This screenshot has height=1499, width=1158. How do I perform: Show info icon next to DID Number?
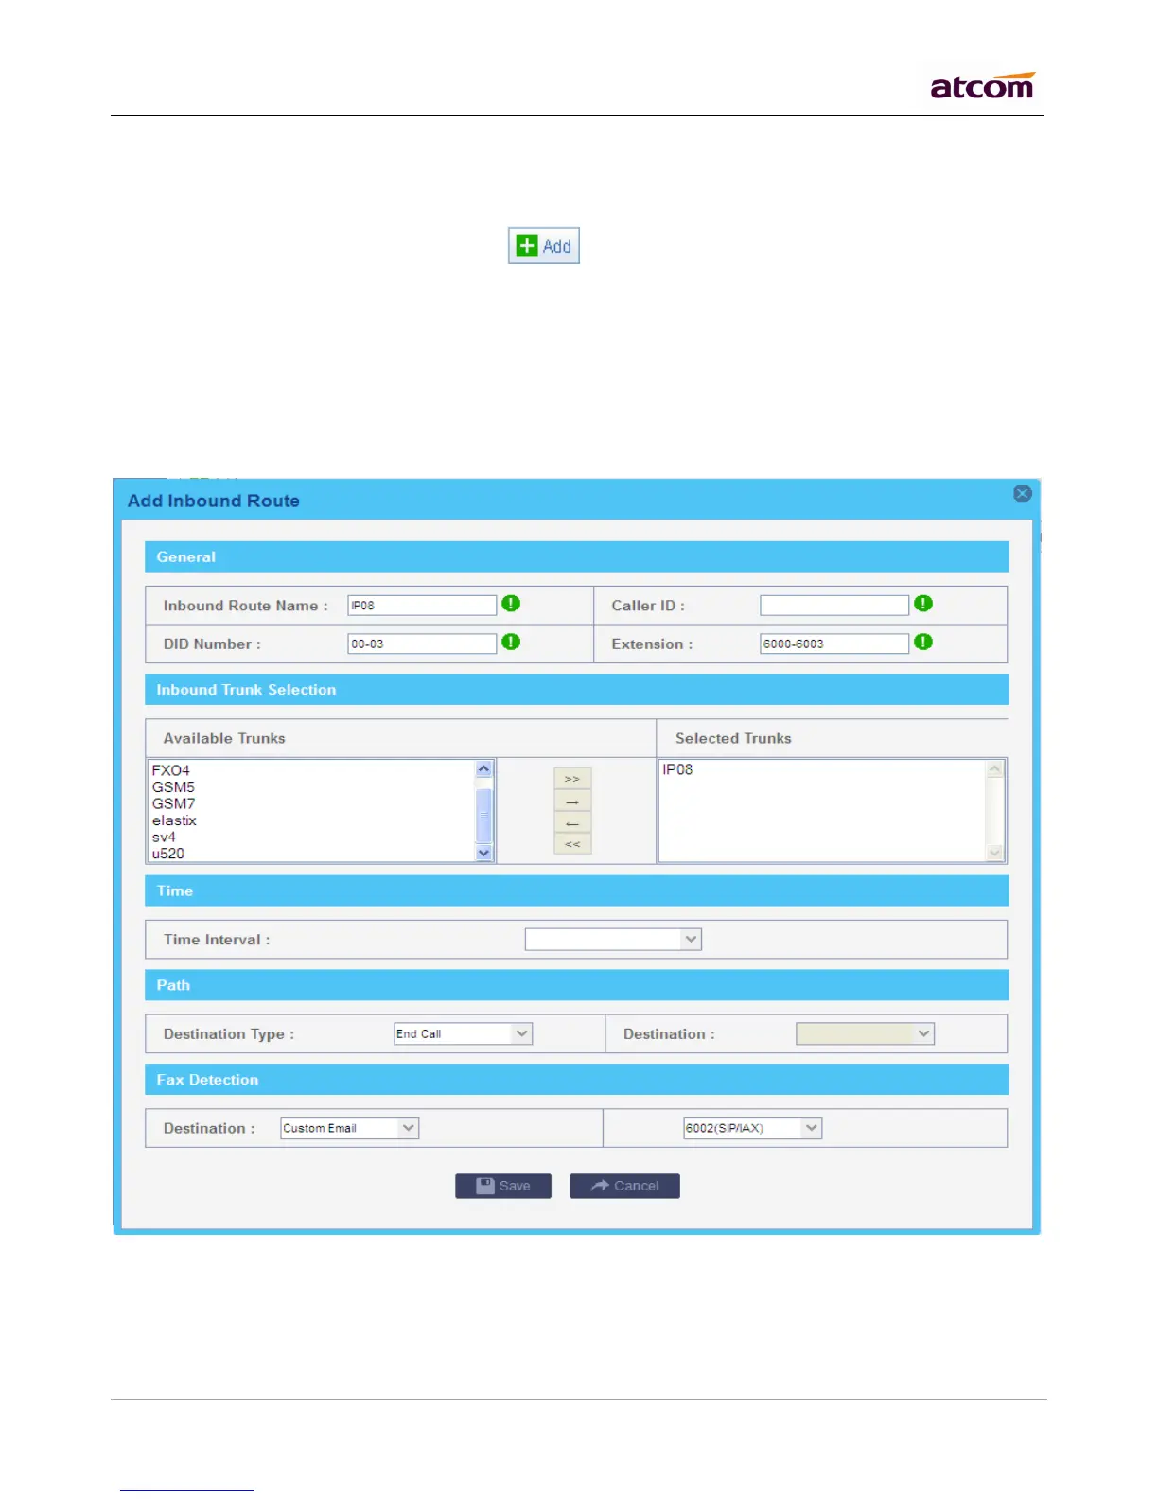(x=511, y=642)
